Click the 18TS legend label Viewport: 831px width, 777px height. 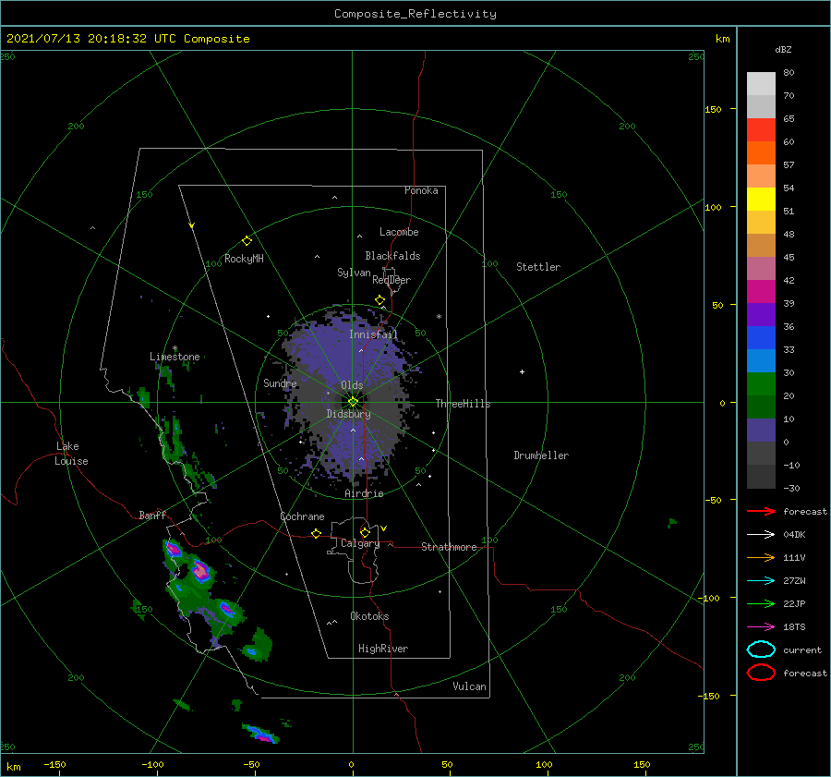[794, 627]
